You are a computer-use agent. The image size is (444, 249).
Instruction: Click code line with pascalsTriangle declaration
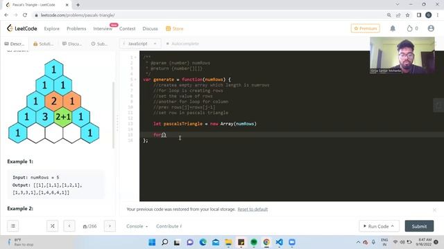(x=205, y=124)
